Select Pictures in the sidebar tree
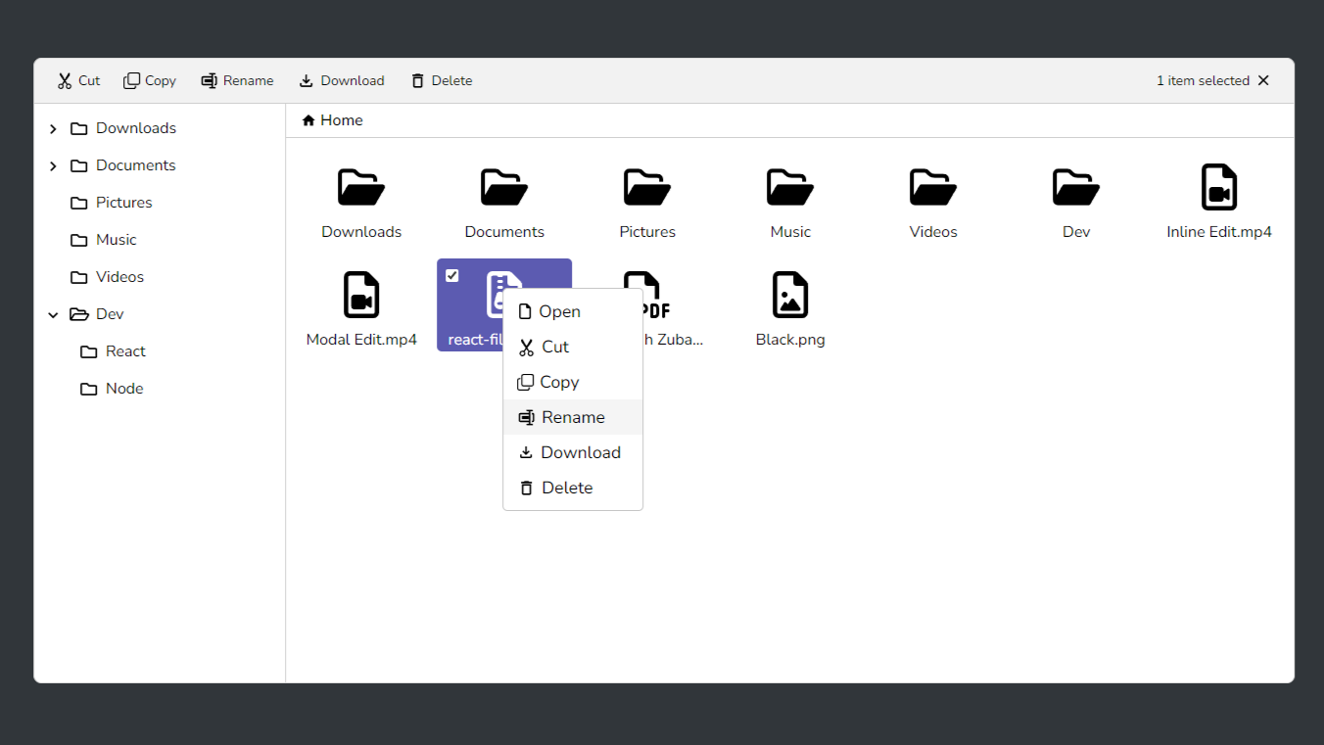 pos(124,203)
